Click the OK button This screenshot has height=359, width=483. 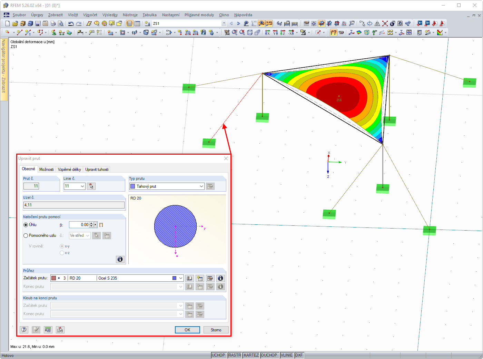(x=187, y=330)
